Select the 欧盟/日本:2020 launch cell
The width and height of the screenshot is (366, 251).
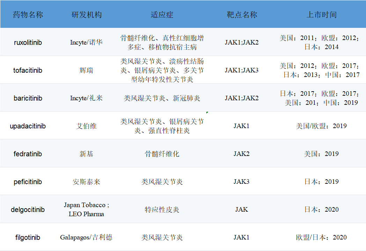click(321, 237)
